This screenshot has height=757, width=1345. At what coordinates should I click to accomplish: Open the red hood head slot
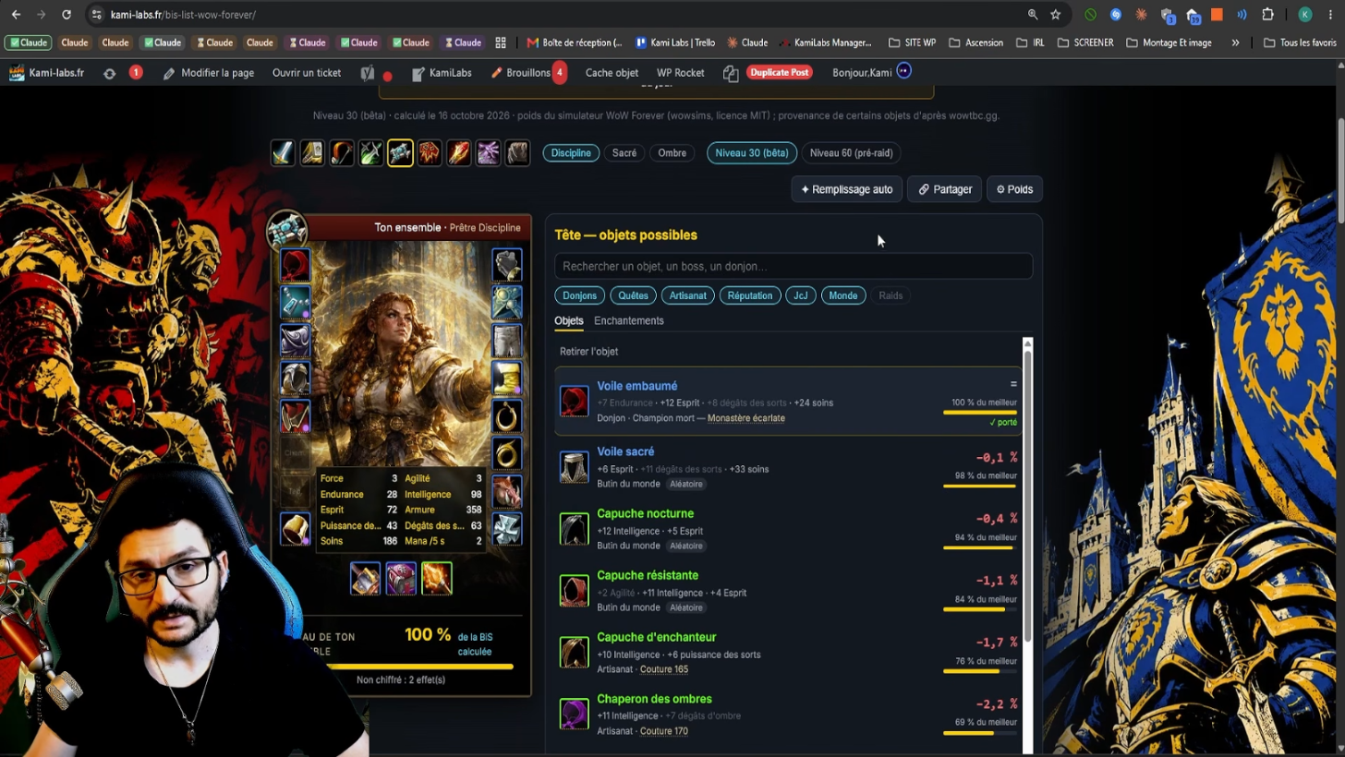click(x=296, y=266)
